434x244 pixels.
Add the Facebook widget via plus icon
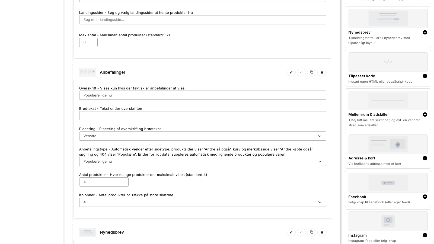click(425, 197)
